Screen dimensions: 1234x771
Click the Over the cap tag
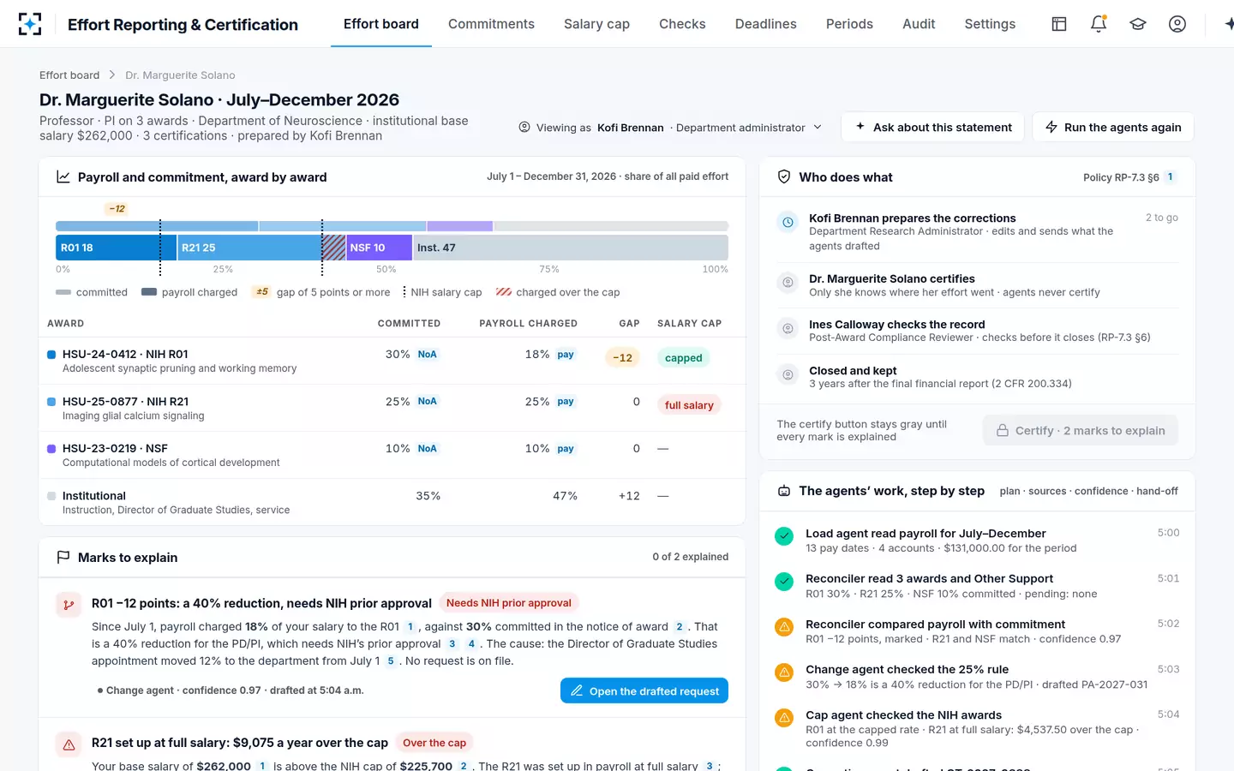(x=434, y=743)
